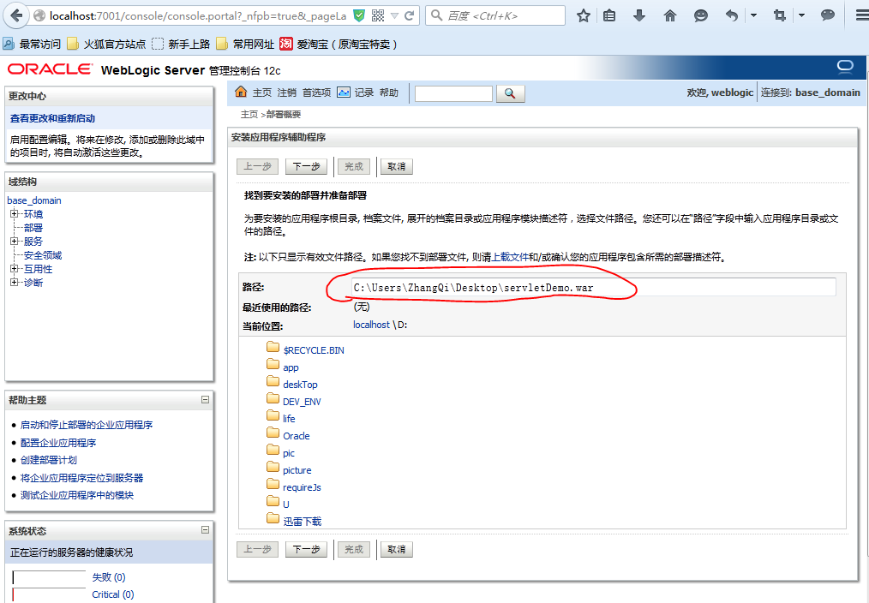Click the 最常访问 bookmark icon
This screenshot has width=869, height=603.
pos(9,44)
